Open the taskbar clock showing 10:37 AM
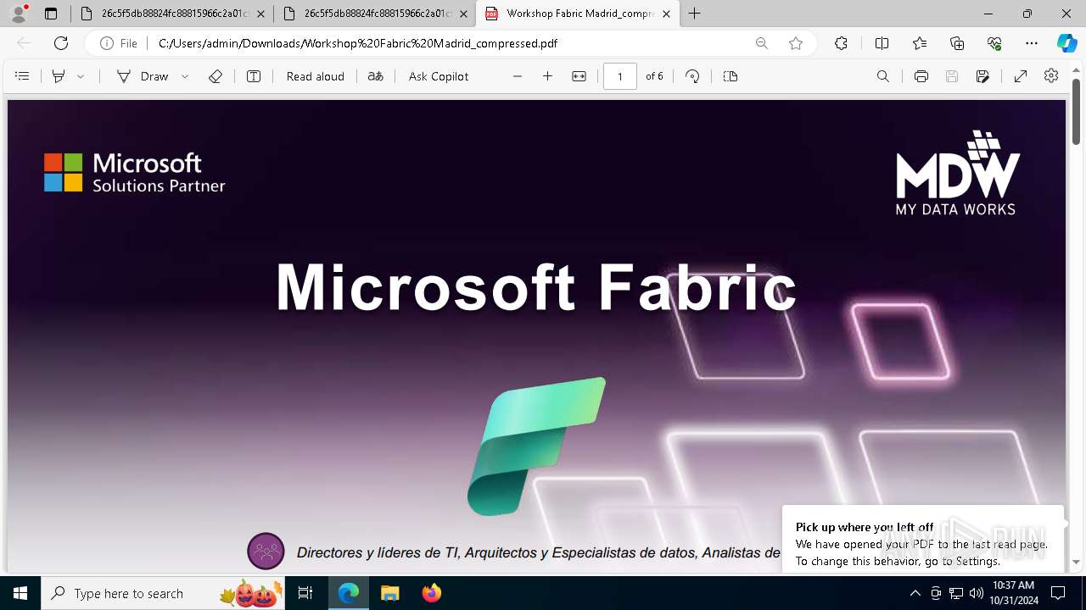 [1013, 593]
